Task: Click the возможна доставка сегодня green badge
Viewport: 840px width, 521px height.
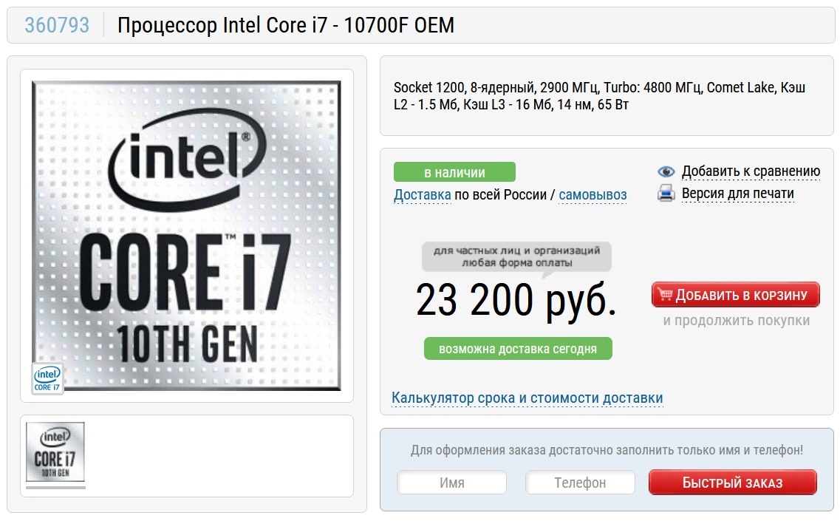Action: (x=517, y=348)
